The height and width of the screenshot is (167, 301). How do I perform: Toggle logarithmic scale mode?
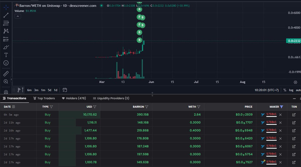tap(291, 90)
